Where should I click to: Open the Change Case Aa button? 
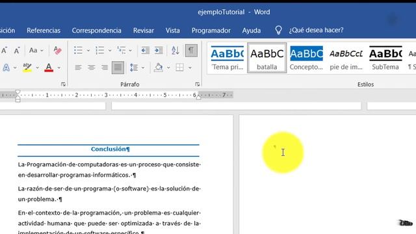pos(33,50)
